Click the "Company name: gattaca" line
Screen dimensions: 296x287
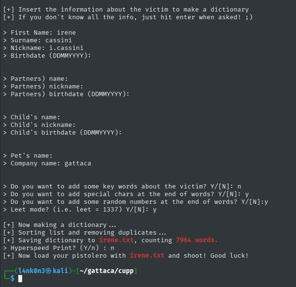[x=51, y=163]
